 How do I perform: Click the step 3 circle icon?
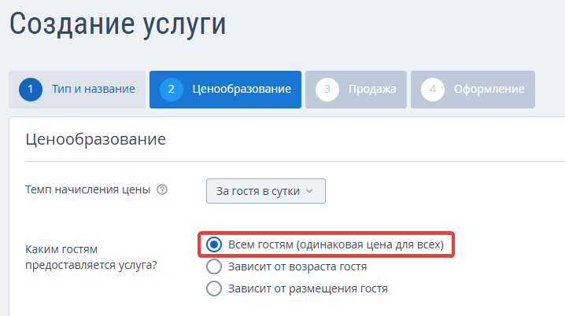point(327,90)
